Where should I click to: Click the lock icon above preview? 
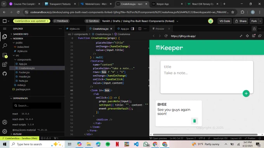pyautogui.click(x=254, y=29)
